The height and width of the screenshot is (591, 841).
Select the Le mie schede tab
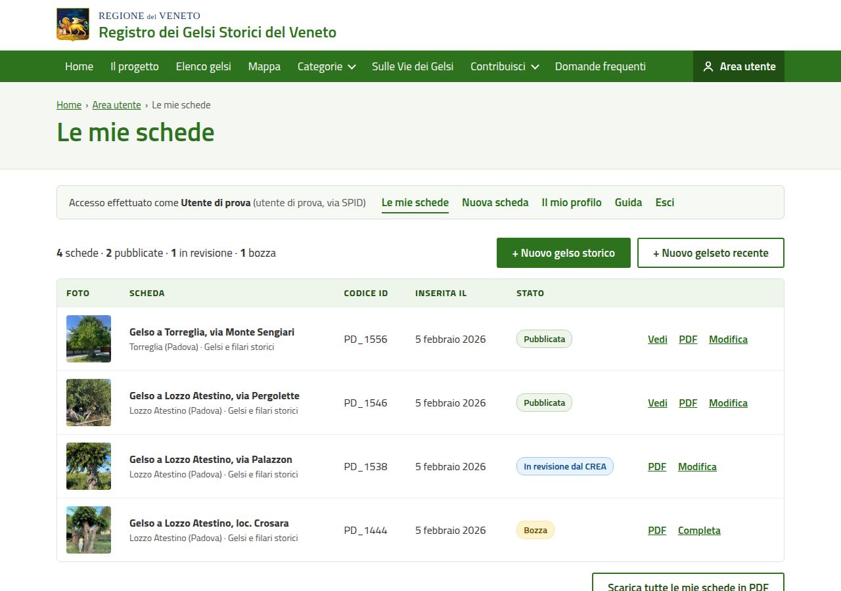tap(415, 203)
